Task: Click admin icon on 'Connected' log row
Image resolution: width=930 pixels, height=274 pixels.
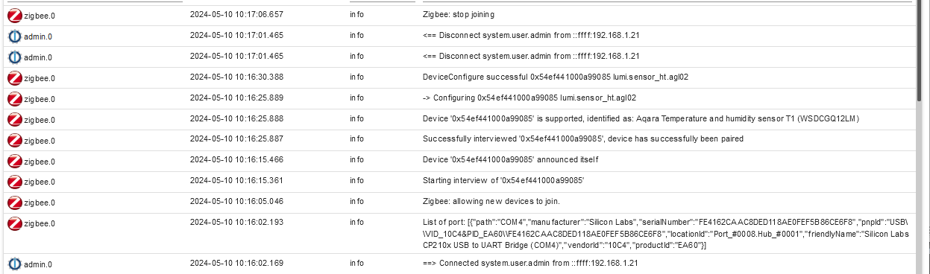Action: click(14, 264)
